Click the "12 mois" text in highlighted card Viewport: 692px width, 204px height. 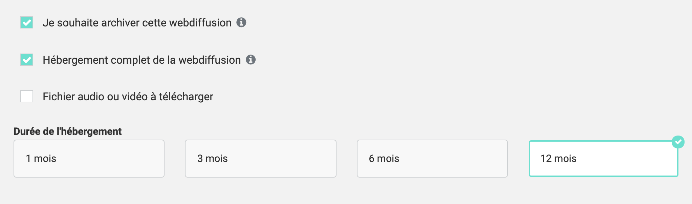(x=558, y=159)
